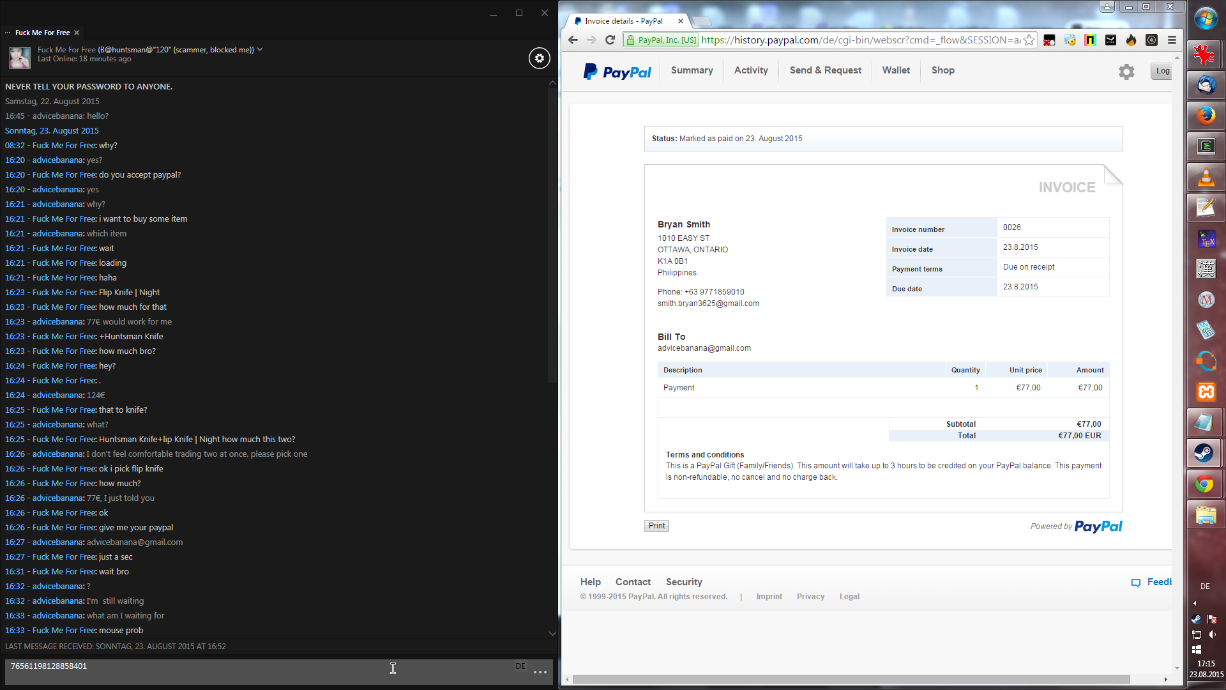Show hidden system tray icons arrow
1226x690 pixels.
(1195, 603)
